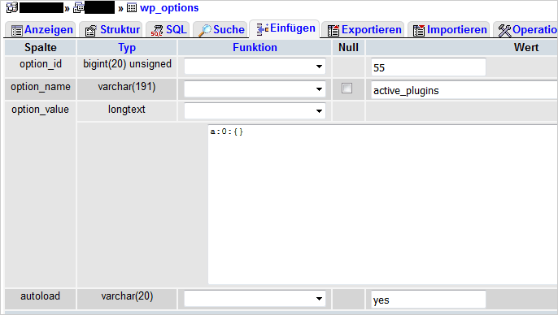Click the 'Null' header cell
558x315 pixels.
point(348,48)
